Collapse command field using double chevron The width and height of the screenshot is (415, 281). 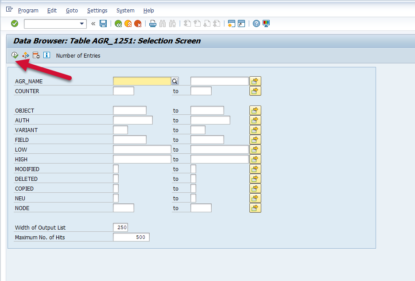pyautogui.click(x=93, y=23)
